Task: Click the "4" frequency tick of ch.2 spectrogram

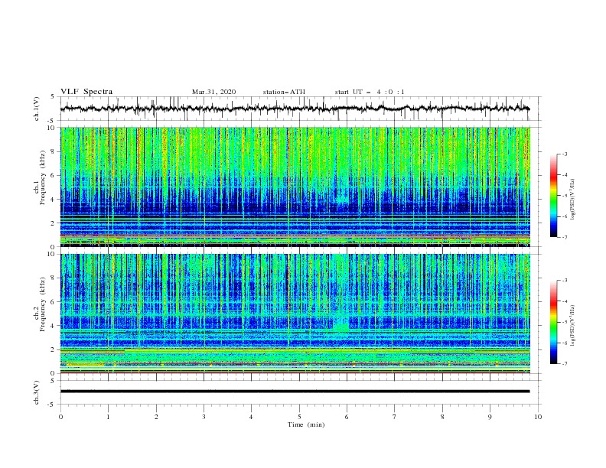Action: (x=54, y=326)
